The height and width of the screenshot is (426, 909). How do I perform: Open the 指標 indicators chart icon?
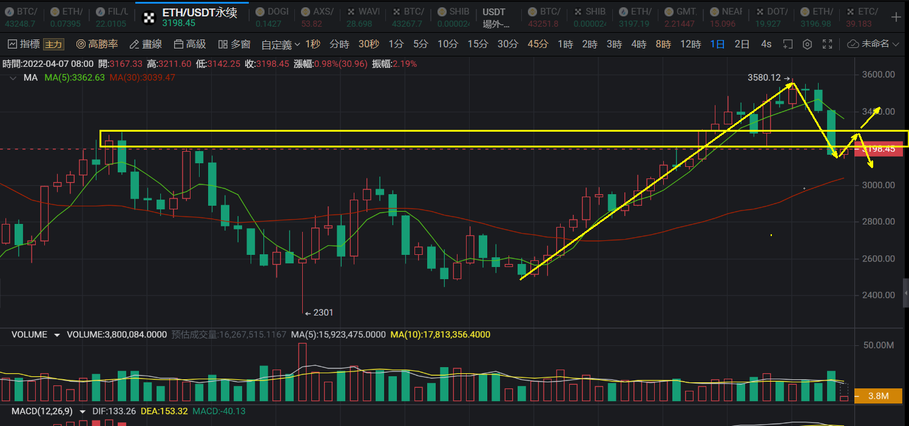click(x=12, y=44)
